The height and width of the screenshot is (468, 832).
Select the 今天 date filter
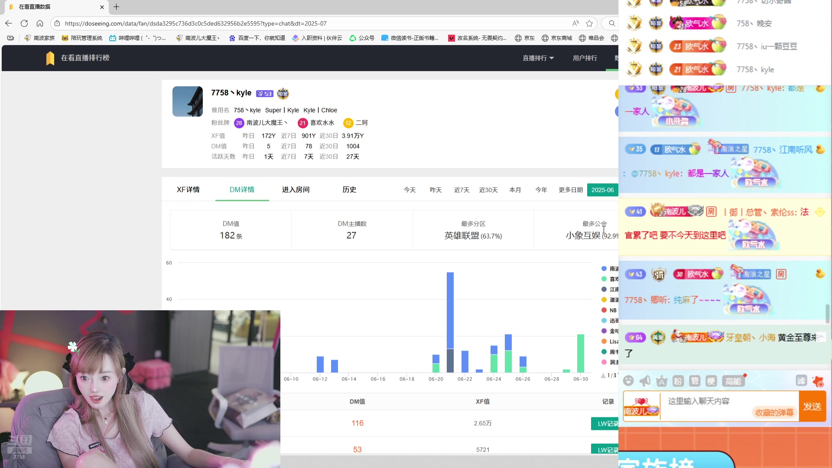[409, 190]
